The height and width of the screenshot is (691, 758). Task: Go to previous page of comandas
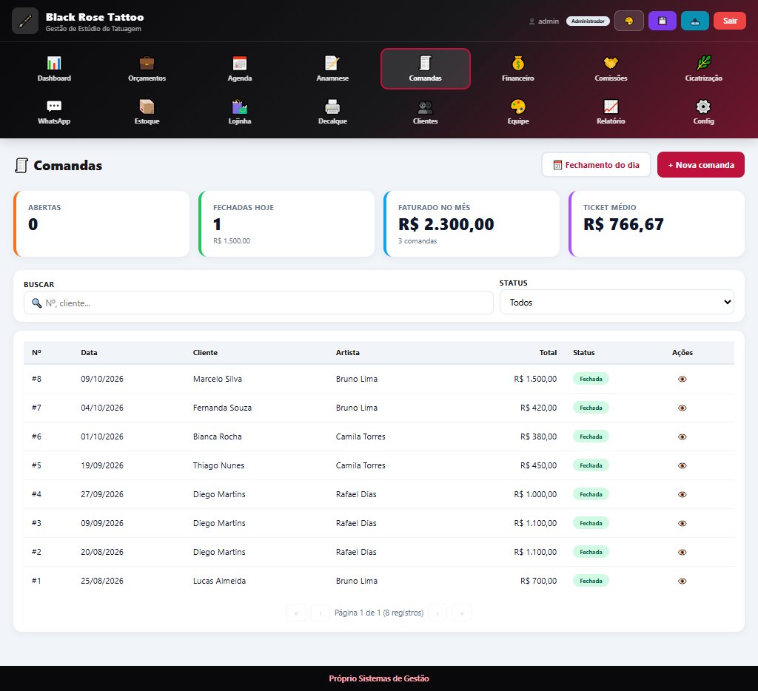click(x=321, y=613)
